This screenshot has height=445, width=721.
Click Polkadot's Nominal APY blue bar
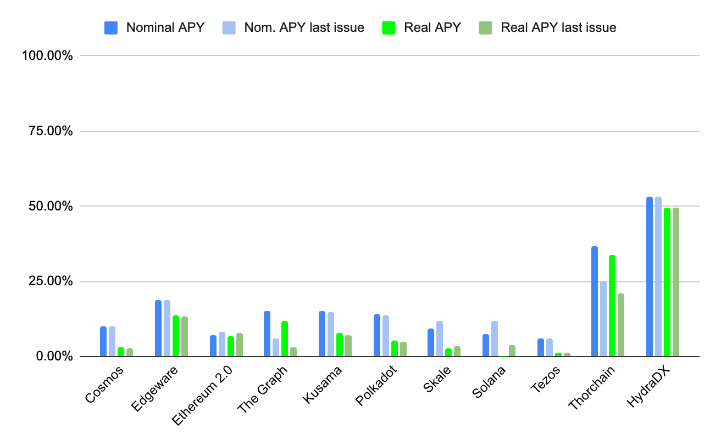pyautogui.click(x=377, y=336)
